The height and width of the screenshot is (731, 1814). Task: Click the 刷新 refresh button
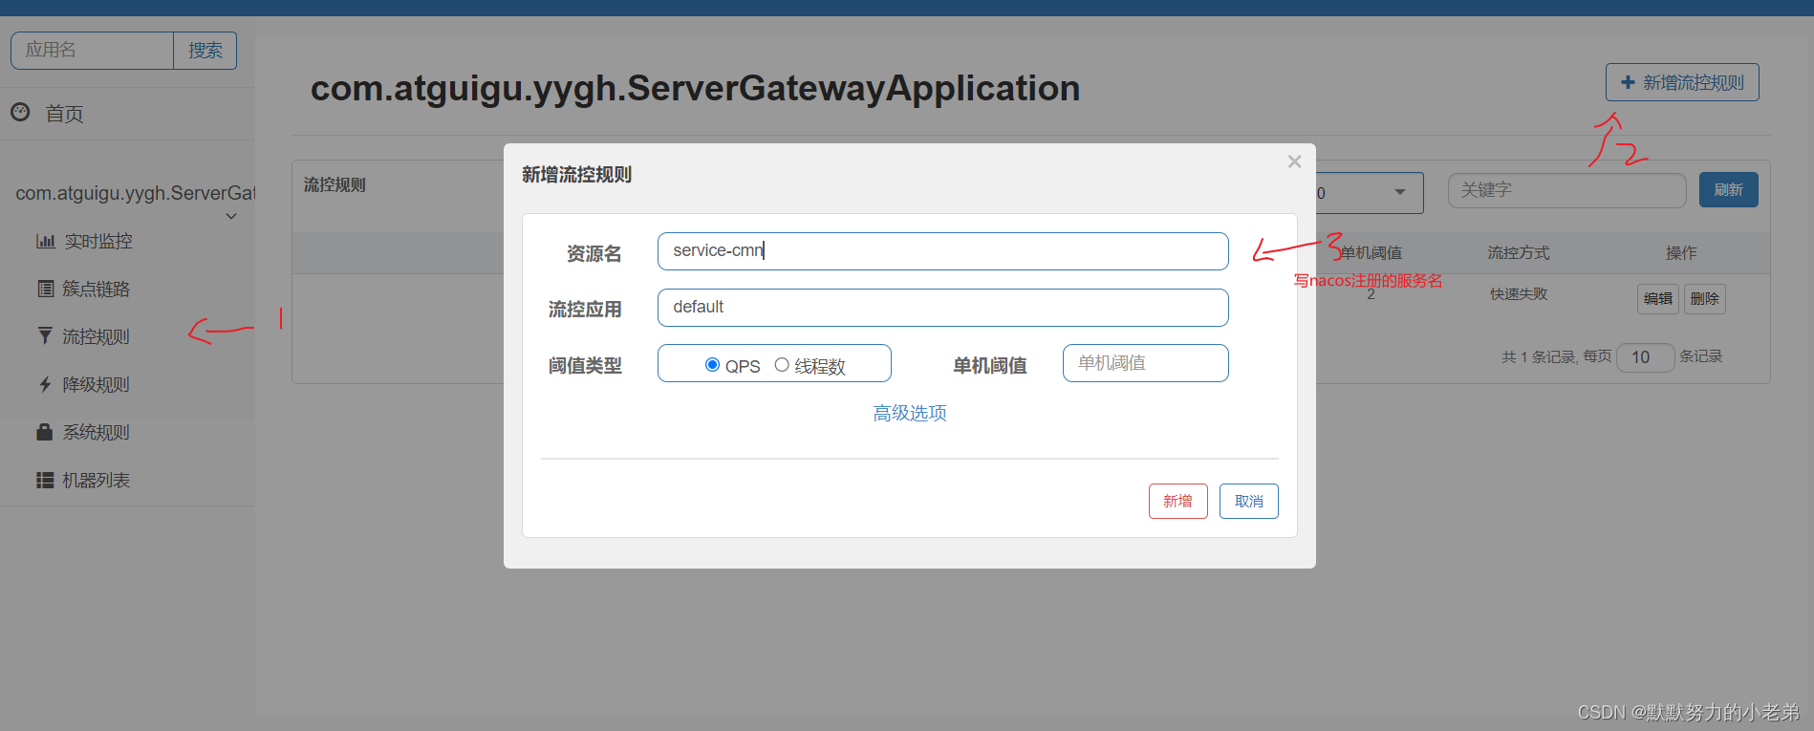[1728, 190]
